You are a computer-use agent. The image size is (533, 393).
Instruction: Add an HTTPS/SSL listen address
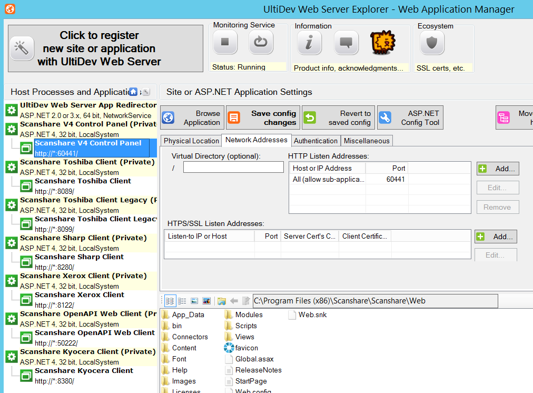point(496,237)
